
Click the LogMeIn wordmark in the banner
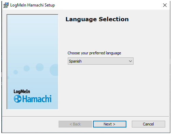22,92
